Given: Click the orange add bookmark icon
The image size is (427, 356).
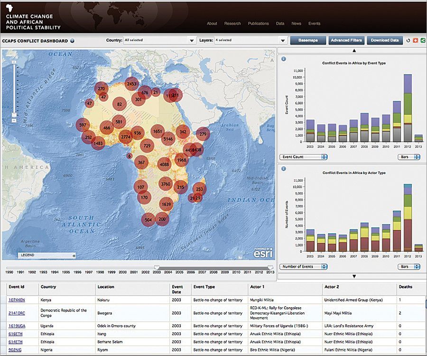Looking at the screenshot, I should (x=415, y=40).
